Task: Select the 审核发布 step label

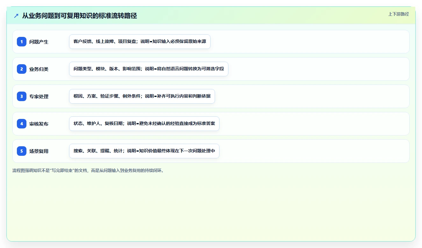Action: pos(39,124)
